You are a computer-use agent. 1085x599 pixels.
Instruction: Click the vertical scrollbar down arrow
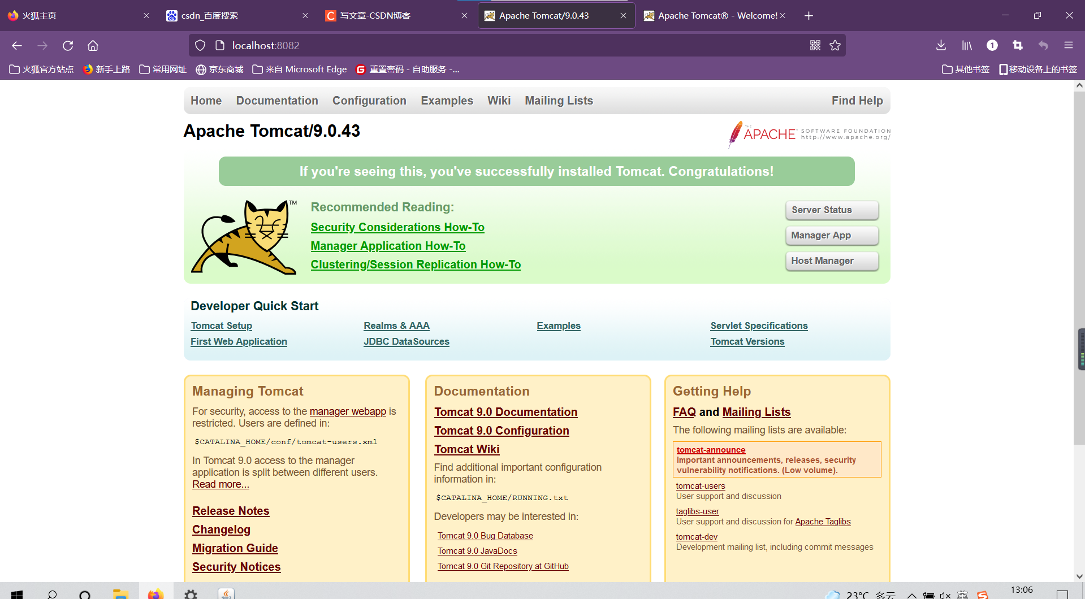[1079, 576]
